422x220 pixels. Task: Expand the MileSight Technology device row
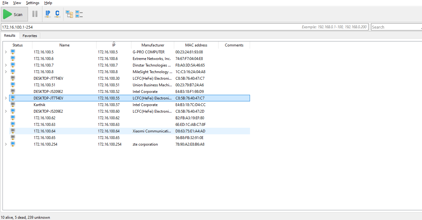click(6, 72)
